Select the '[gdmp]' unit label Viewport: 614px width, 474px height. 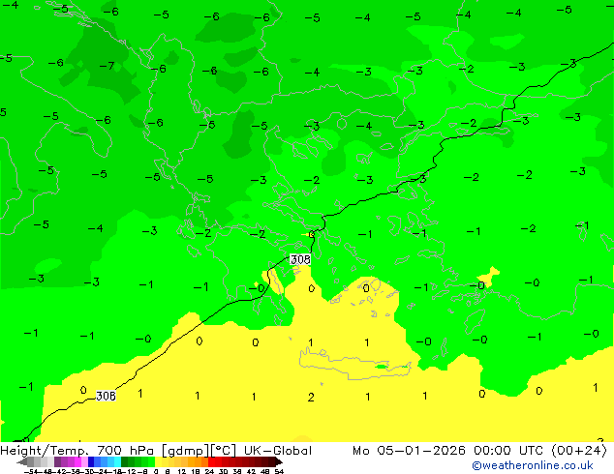186,451
